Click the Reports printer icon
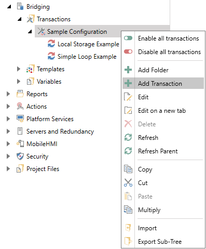Viewport: 206px width, 249px height. point(20,94)
